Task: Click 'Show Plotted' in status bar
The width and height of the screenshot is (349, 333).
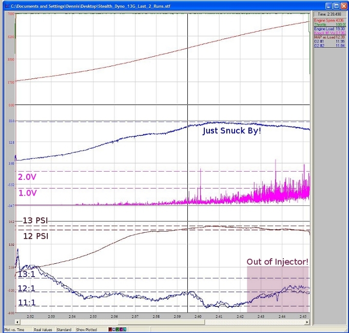Action: coord(87,329)
